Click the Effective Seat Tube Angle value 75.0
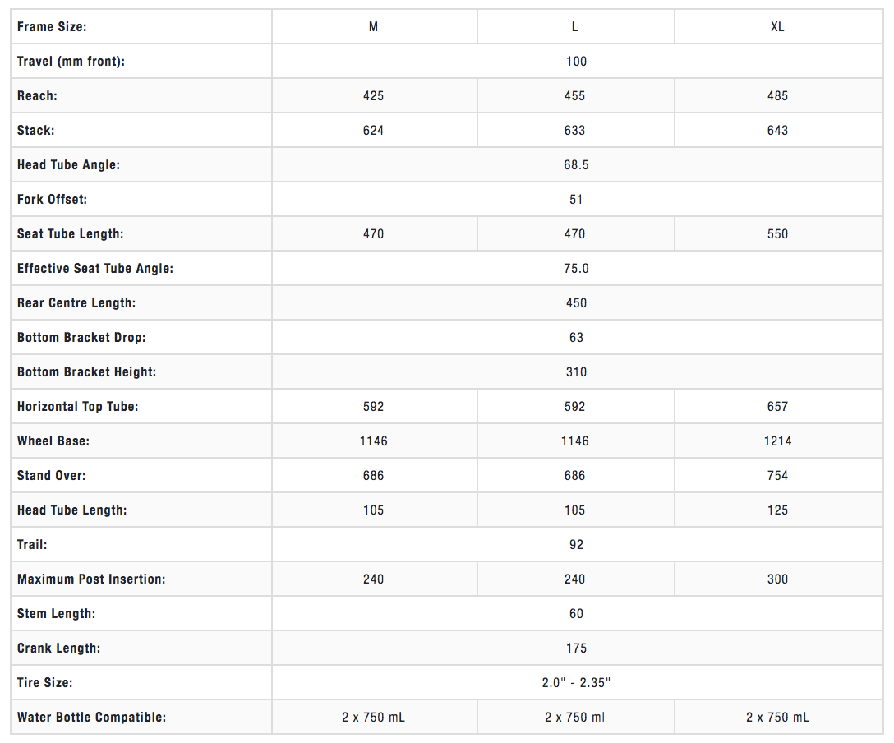This screenshot has height=743, width=894. coord(576,269)
